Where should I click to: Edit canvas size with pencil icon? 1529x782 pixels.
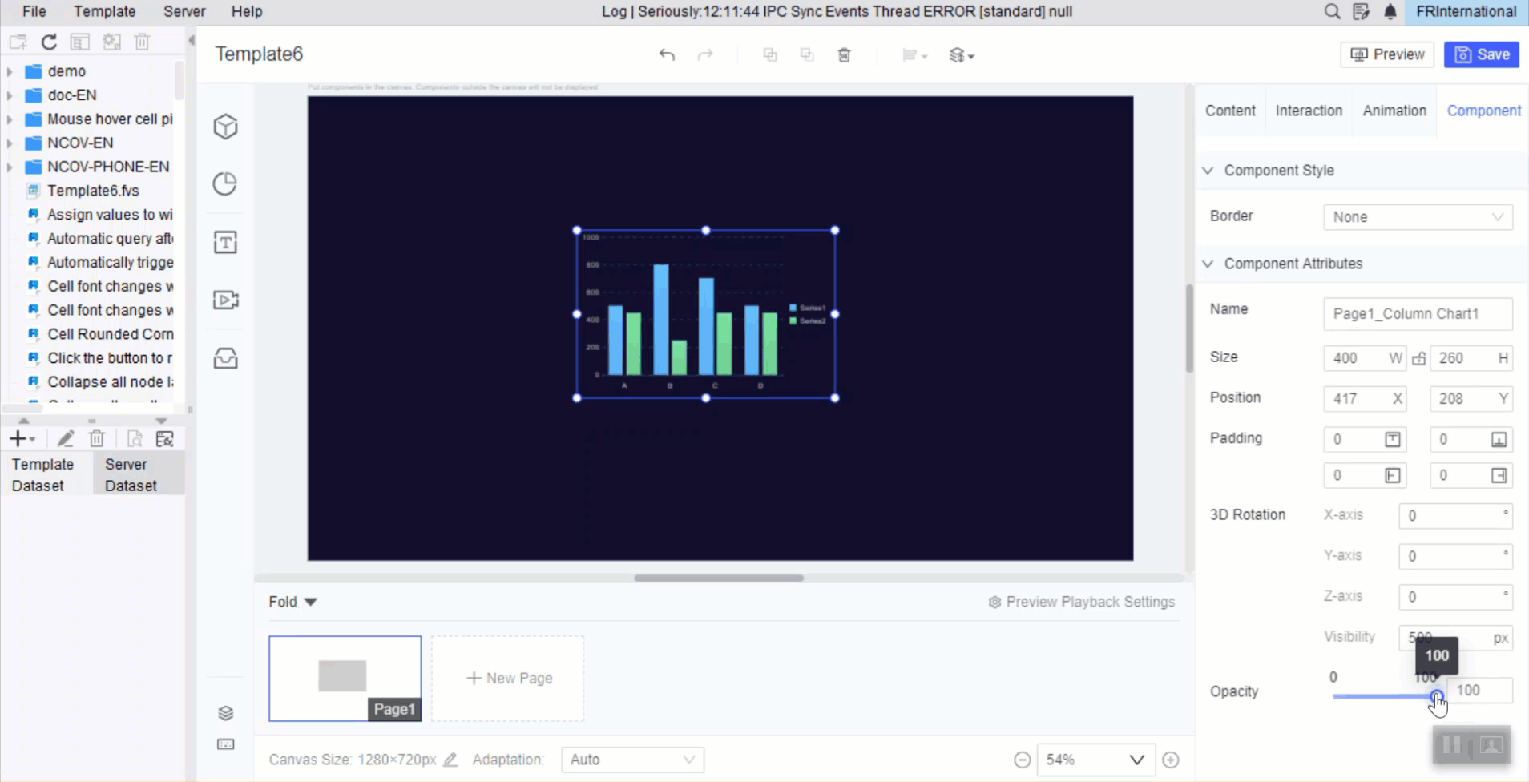pyautogui.click(x=450, y=760)
